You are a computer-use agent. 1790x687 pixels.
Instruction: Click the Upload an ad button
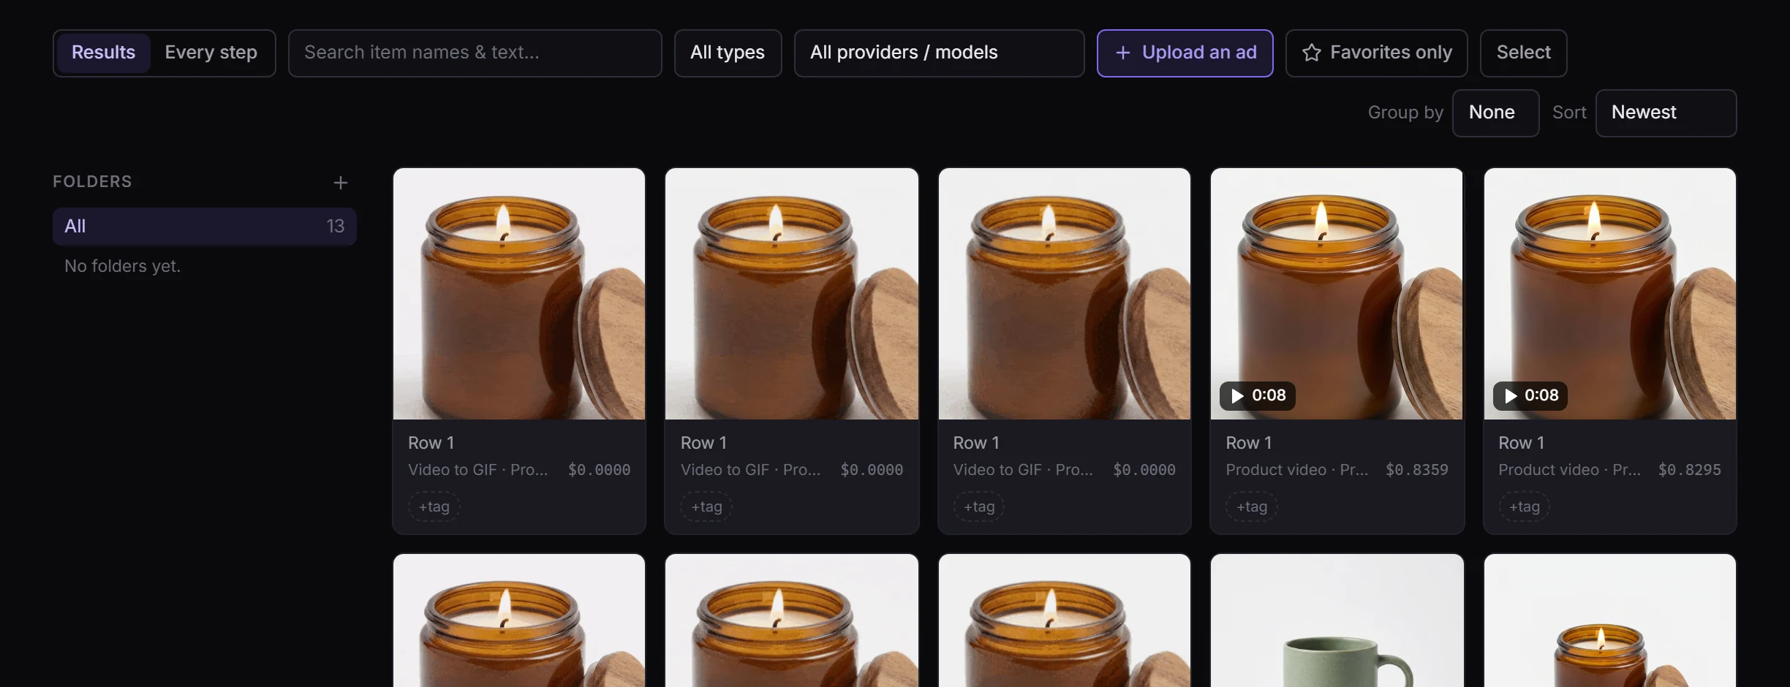tap(1185, 53)
